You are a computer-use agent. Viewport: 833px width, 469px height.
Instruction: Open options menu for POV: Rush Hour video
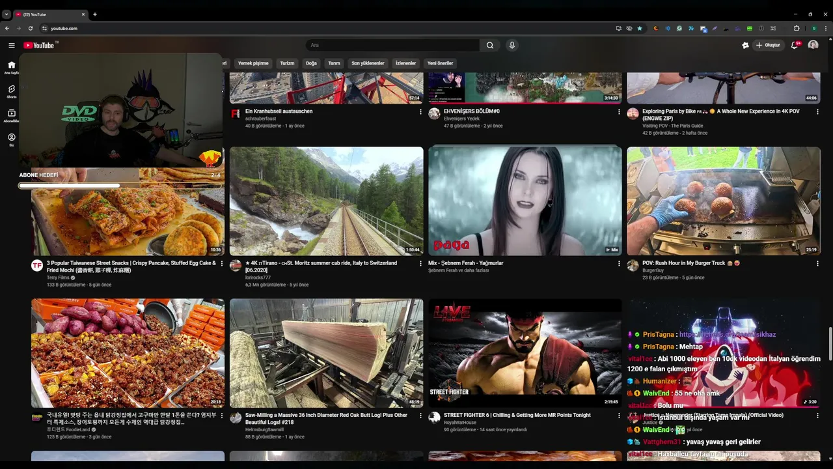(817, 263)
